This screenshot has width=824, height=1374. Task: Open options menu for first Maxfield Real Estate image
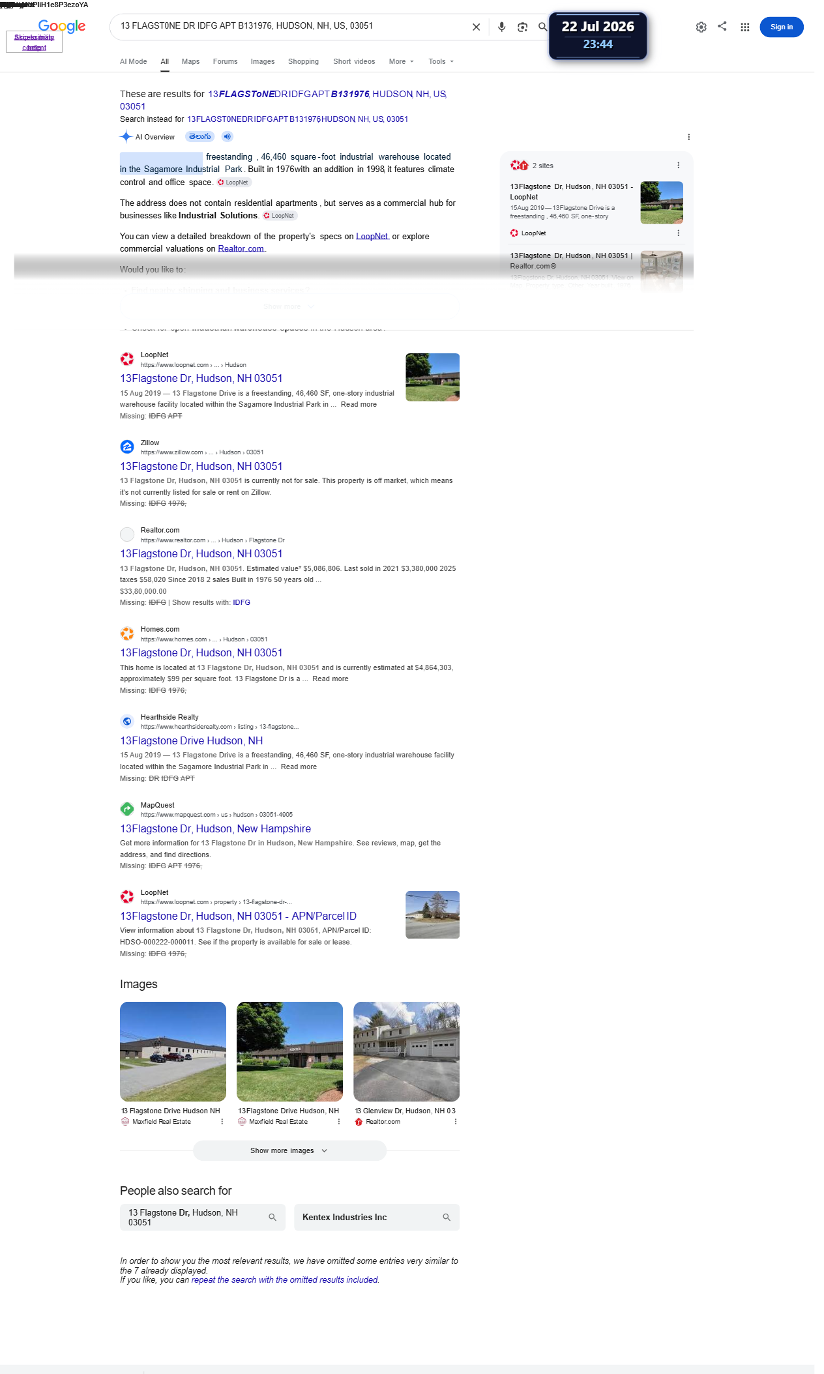point(222,1122)
